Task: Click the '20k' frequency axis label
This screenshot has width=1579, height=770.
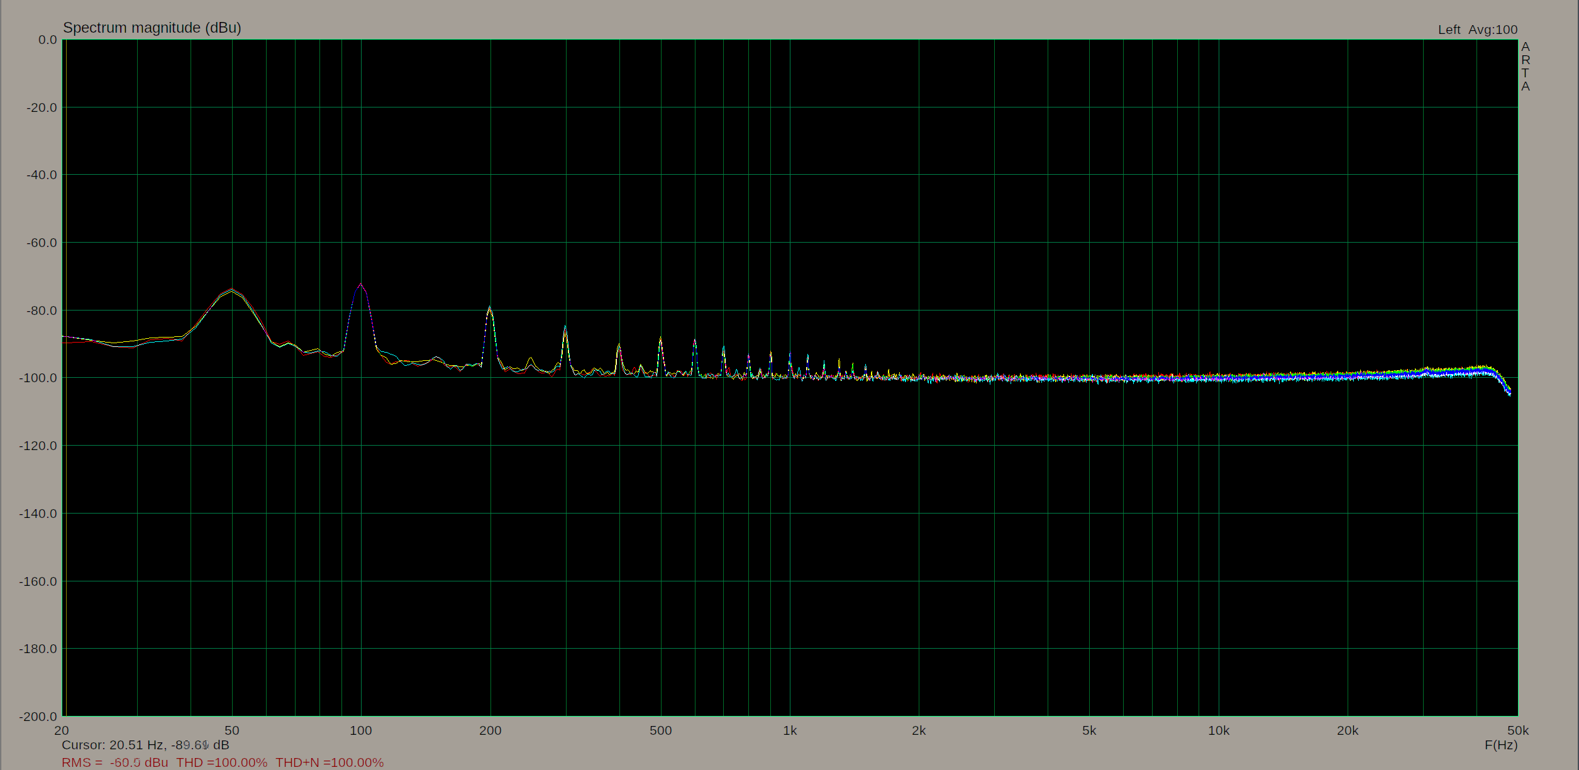Action: [1348, 730]
